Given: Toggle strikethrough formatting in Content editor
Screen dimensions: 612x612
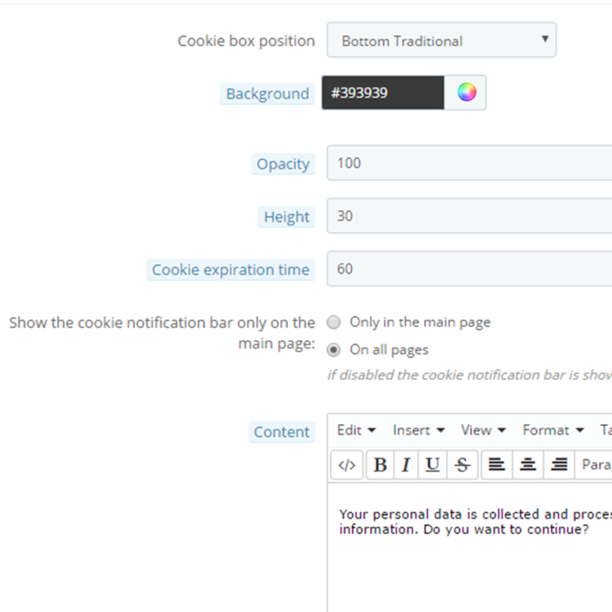Looking at the screenshot, I should [462, 465].
